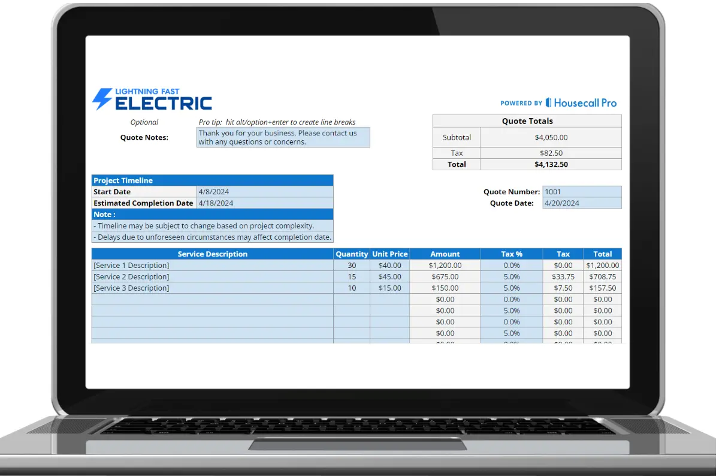Click the Lightning Fast Electric lightning bolt logo

click(101, 98)
